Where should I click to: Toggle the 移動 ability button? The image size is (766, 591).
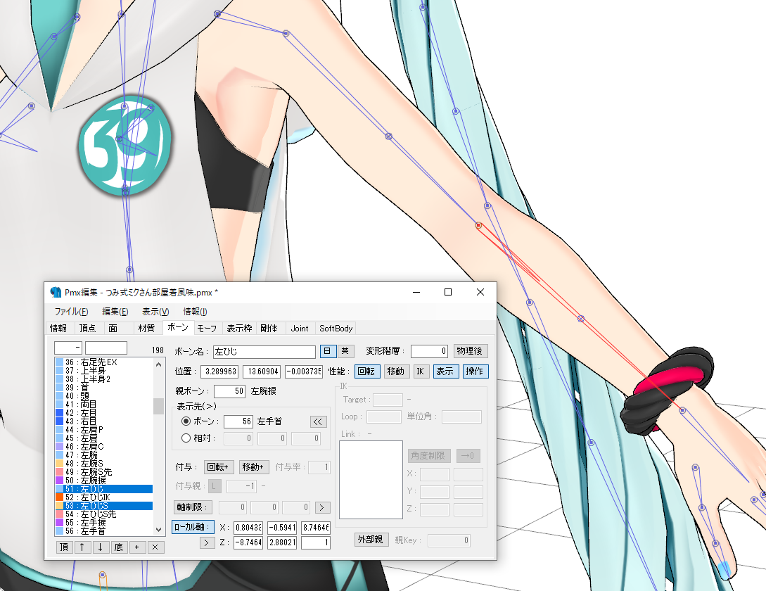click(x=396, y=371)
